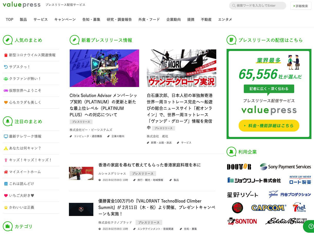Click the Doutor logo under 利用企業
Image resolution: width=314 pixels, height=234 pixels.
point(239,167)
